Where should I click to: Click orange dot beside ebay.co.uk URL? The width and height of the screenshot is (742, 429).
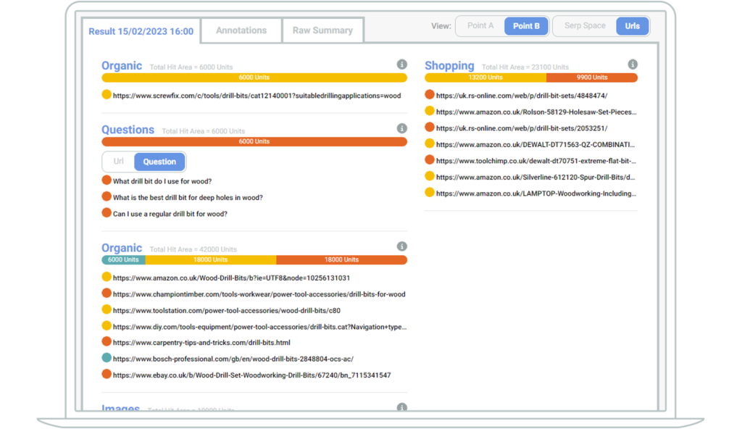(107, 374)
